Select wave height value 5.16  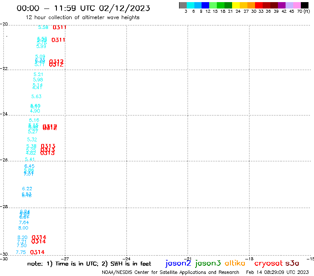(34, 120)
